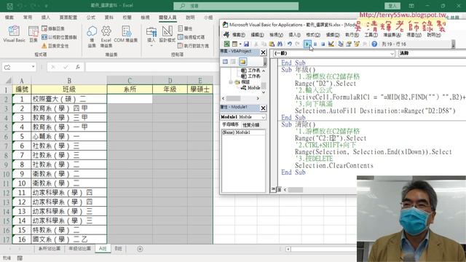
Task: Open control 屬性 (Properties) in ribbon
Action: point(185,28)
